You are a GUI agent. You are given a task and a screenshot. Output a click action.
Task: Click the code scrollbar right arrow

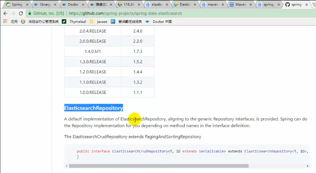click(x=308, y=166)
